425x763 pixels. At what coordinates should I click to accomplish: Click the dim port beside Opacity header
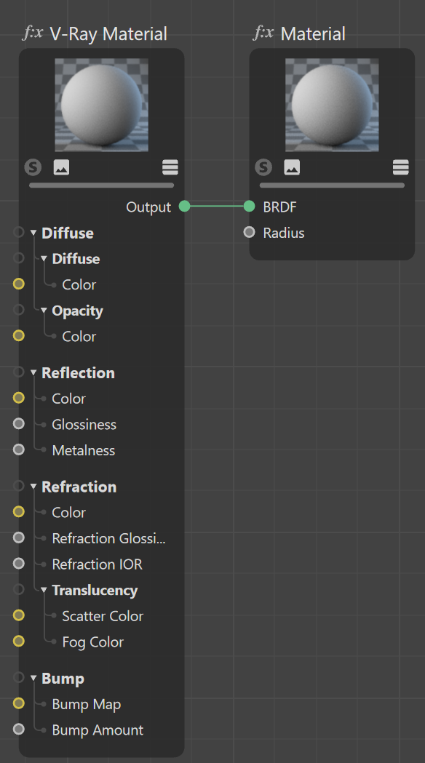18,309
